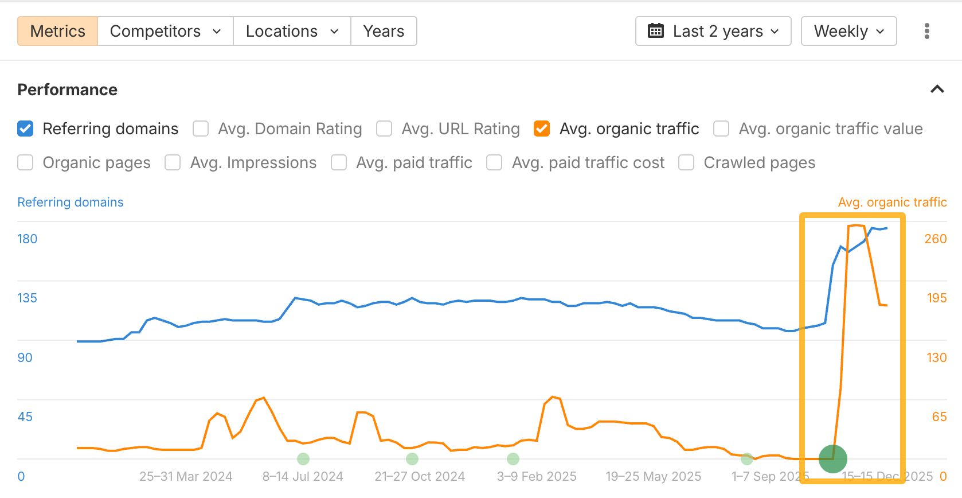Enable the Crawled pages checkbox
The width and height of the screenshot is (962, 498).
686,163
